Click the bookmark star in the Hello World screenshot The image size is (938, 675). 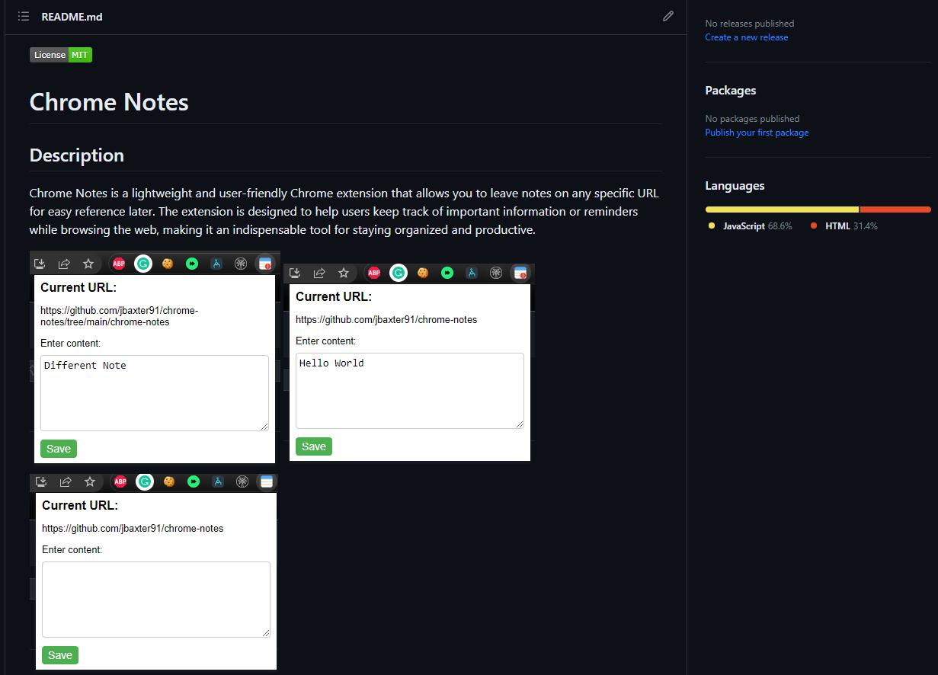pyautogui.click(x=344, y=273)
